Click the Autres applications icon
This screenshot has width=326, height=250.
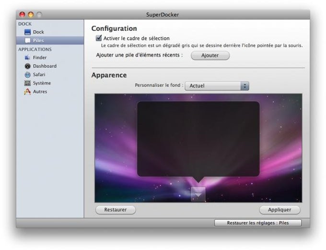pyautogui.click(x=27, y=92)
